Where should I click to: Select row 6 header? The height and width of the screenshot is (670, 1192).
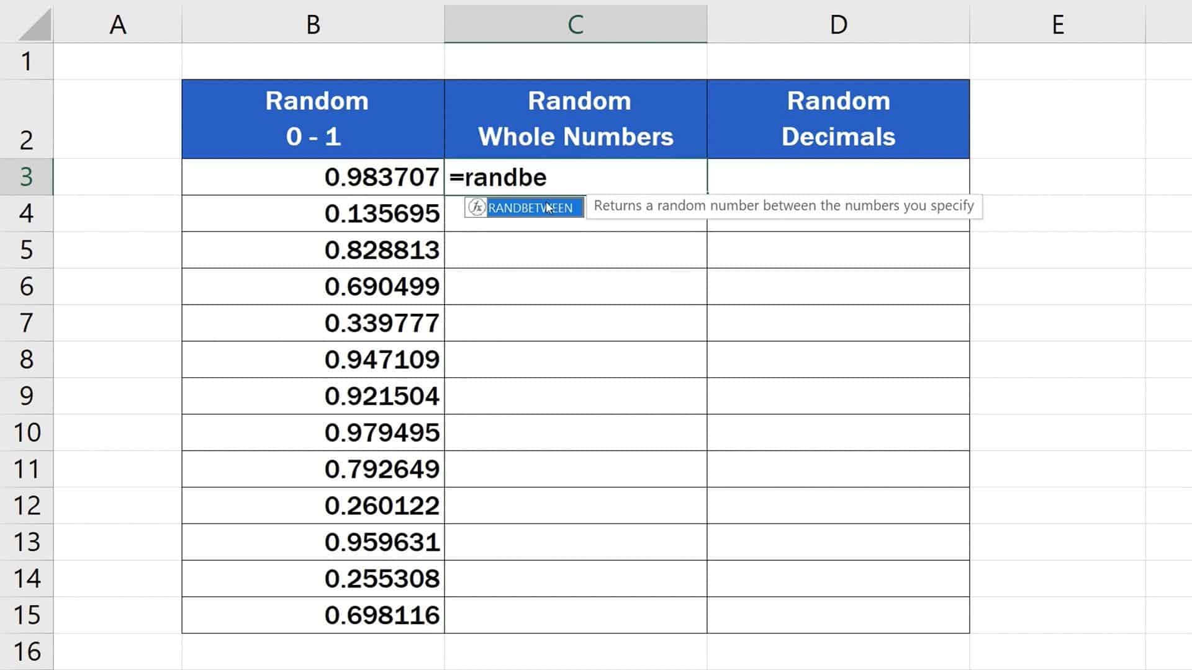click(x=27, y=287)
